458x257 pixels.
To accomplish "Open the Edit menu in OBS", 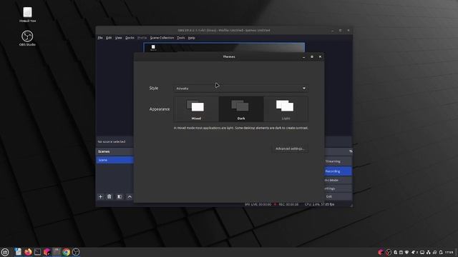I will pyautogui.click(x=109, y=38).
